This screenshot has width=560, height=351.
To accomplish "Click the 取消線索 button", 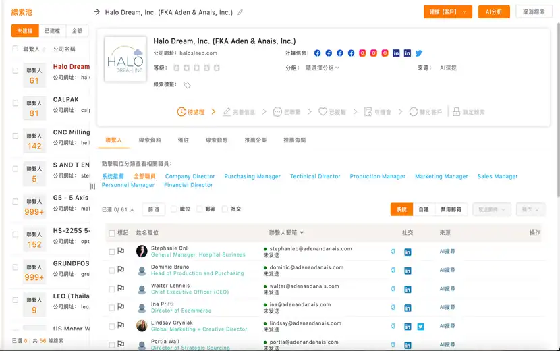I will click(534, 11).
